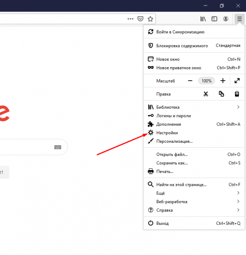Open the Library toolbar icon
246x255 pixels.
(x=203, y=19)
